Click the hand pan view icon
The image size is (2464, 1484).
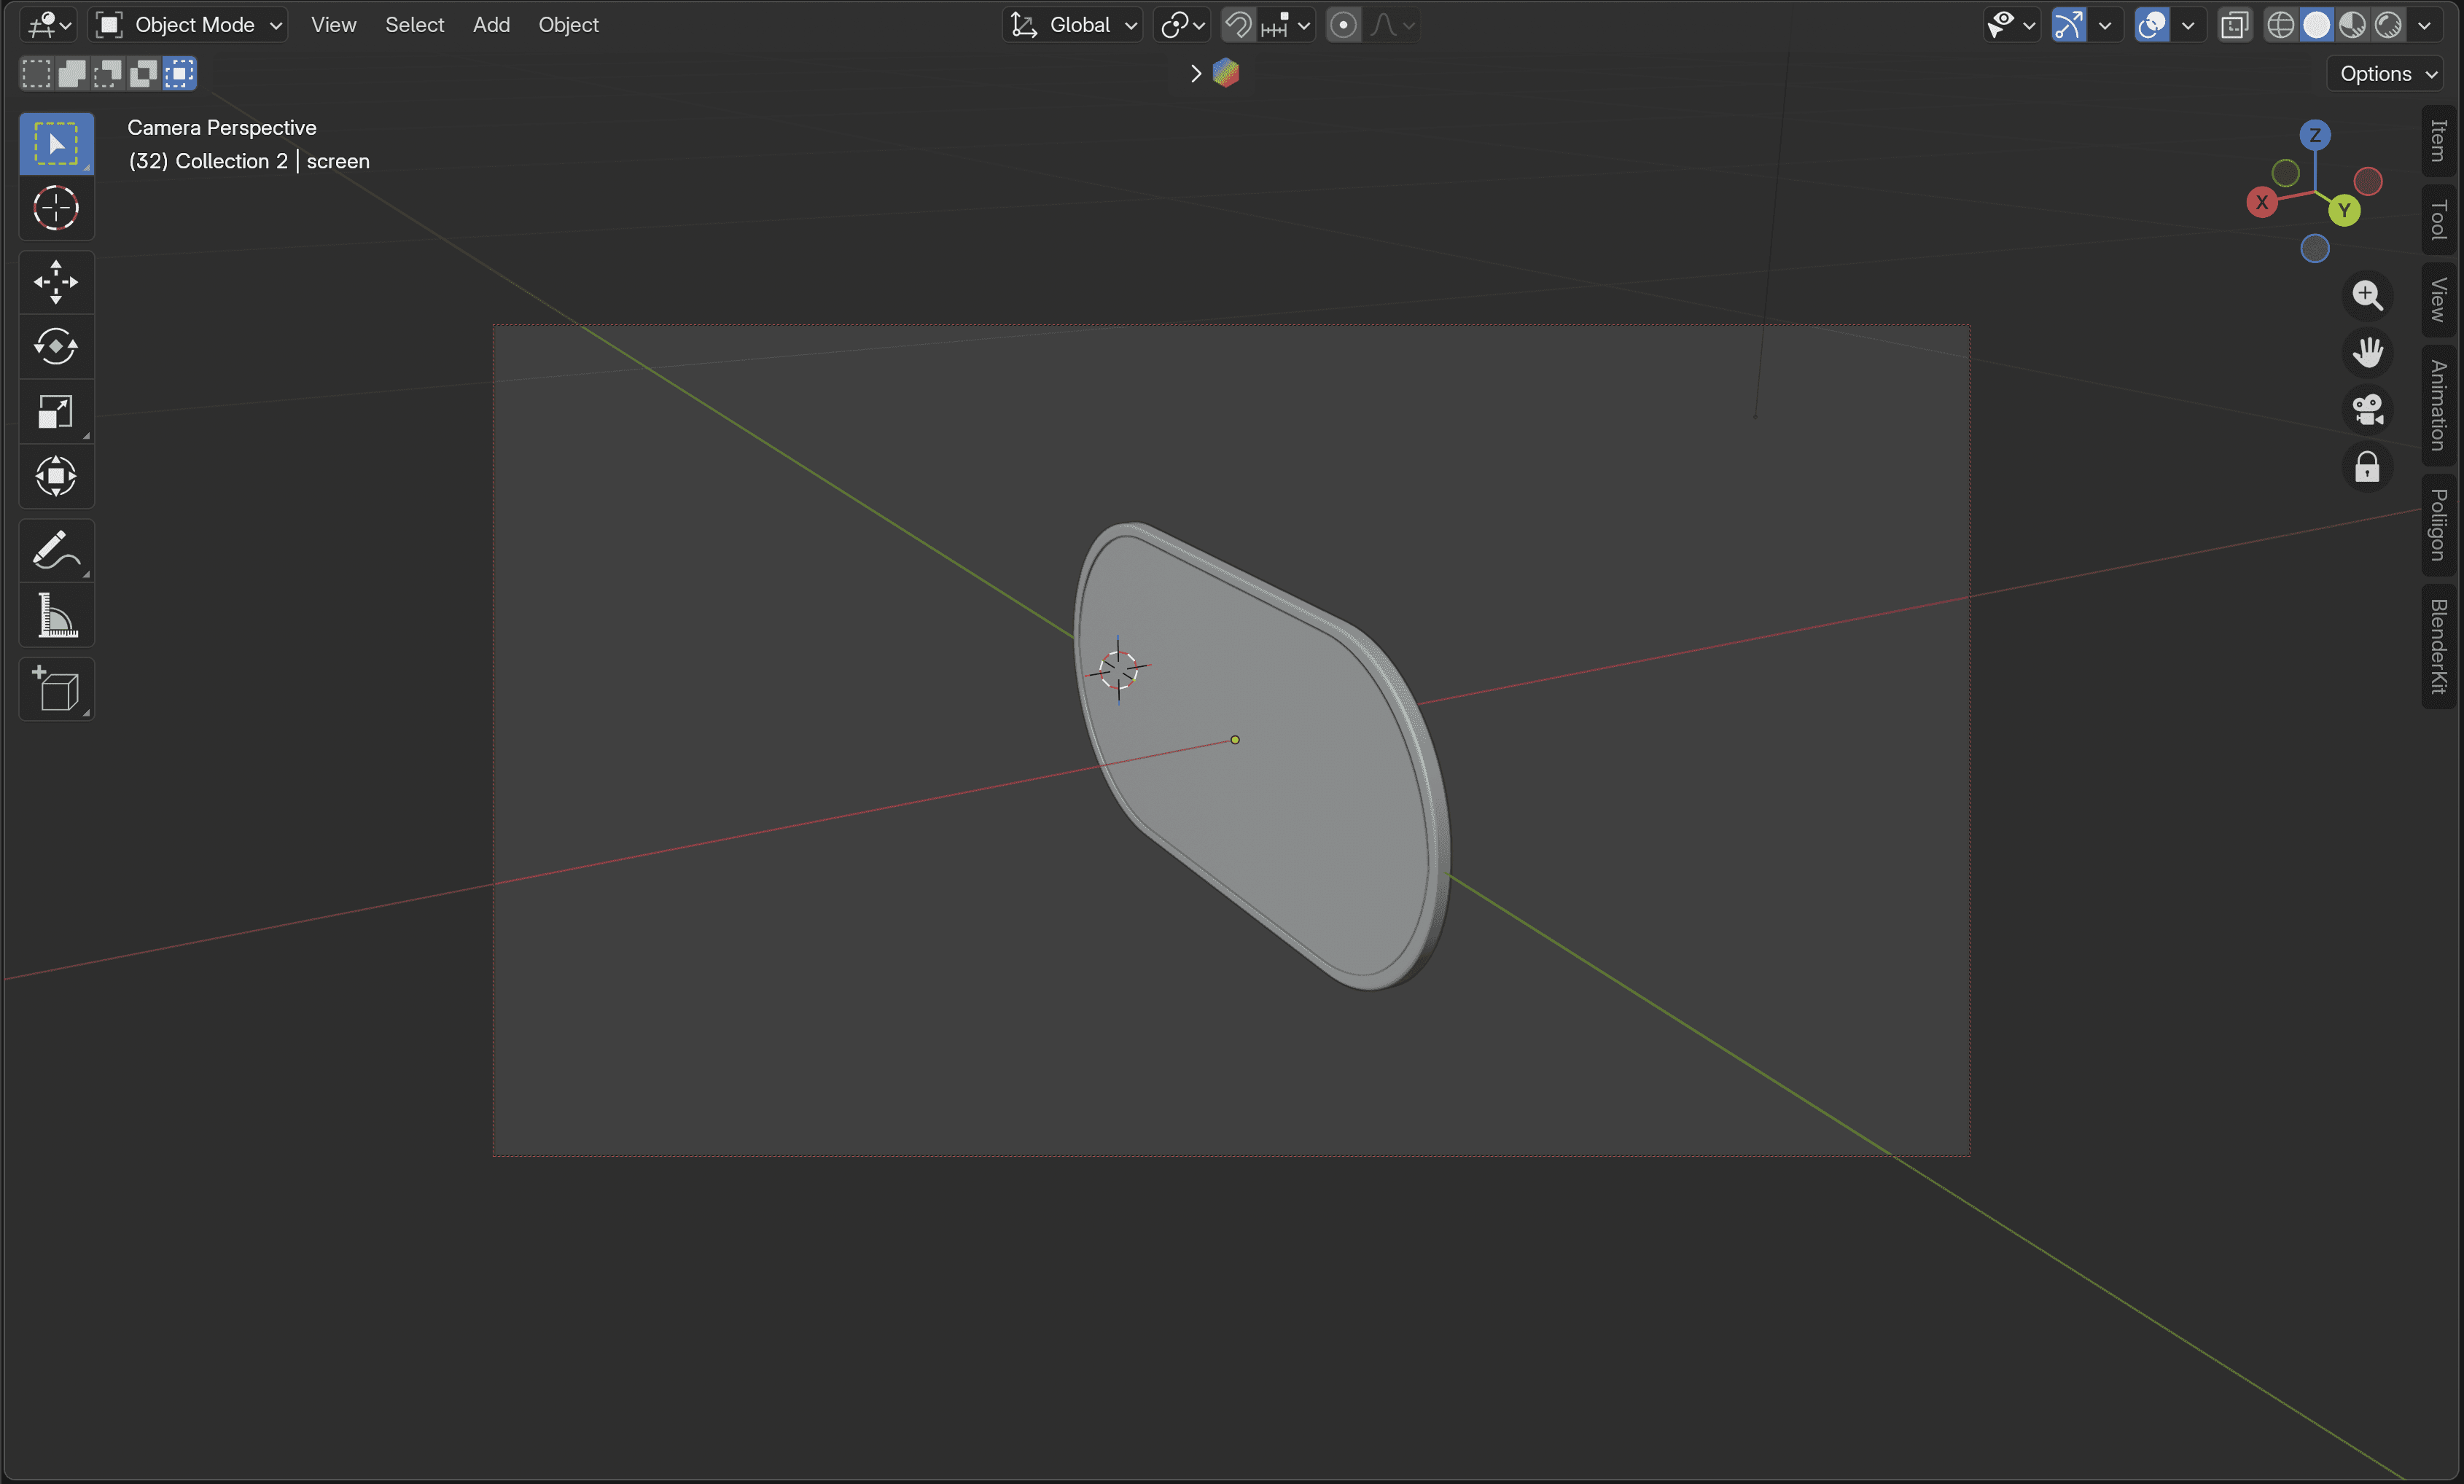click(2366, 352)
